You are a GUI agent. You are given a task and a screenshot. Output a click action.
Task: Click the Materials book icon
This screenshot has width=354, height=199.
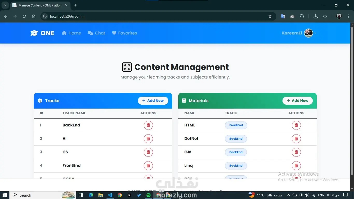184,101
